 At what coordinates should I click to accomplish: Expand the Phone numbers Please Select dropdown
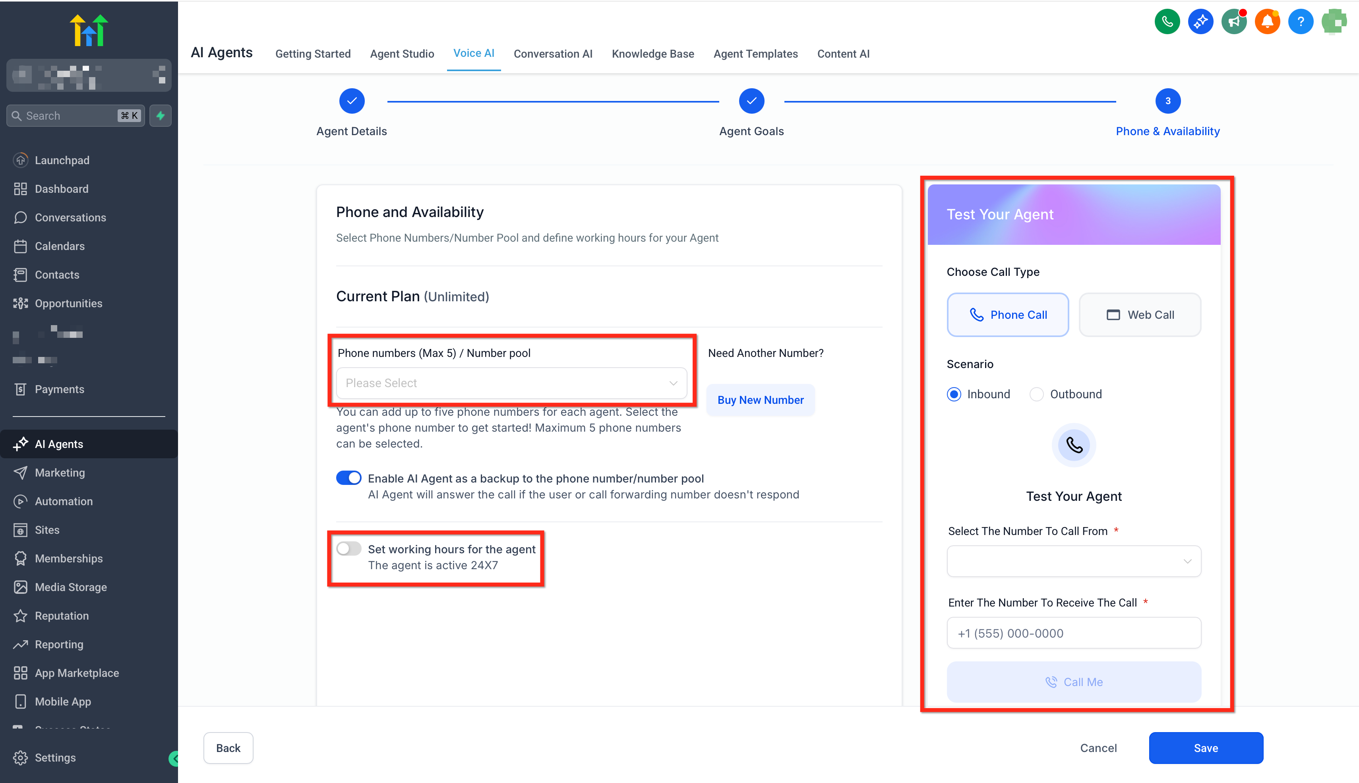coord(511,383)
